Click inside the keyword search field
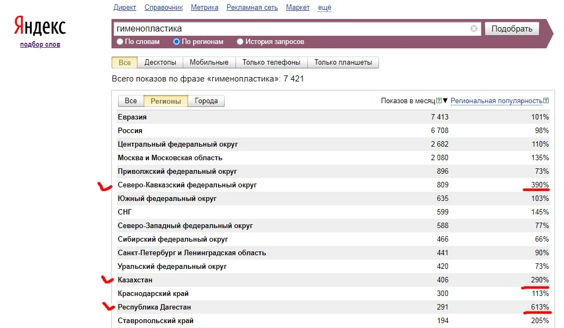This screenshot has width=564, height=328. [272, 28]
